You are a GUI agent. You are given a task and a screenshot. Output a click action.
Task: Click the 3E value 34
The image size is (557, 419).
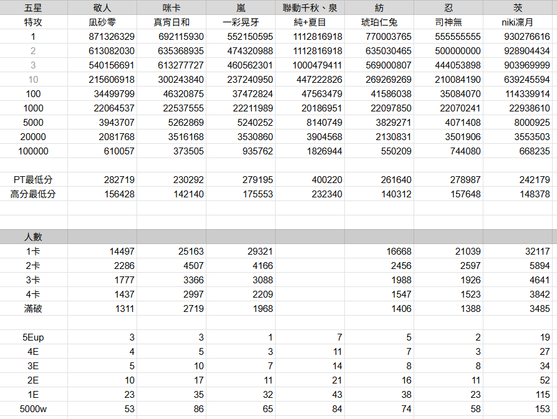(x=545, y=366)
